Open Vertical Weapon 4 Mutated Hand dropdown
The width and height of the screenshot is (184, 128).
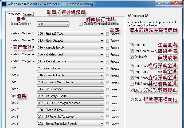[71, 54]
